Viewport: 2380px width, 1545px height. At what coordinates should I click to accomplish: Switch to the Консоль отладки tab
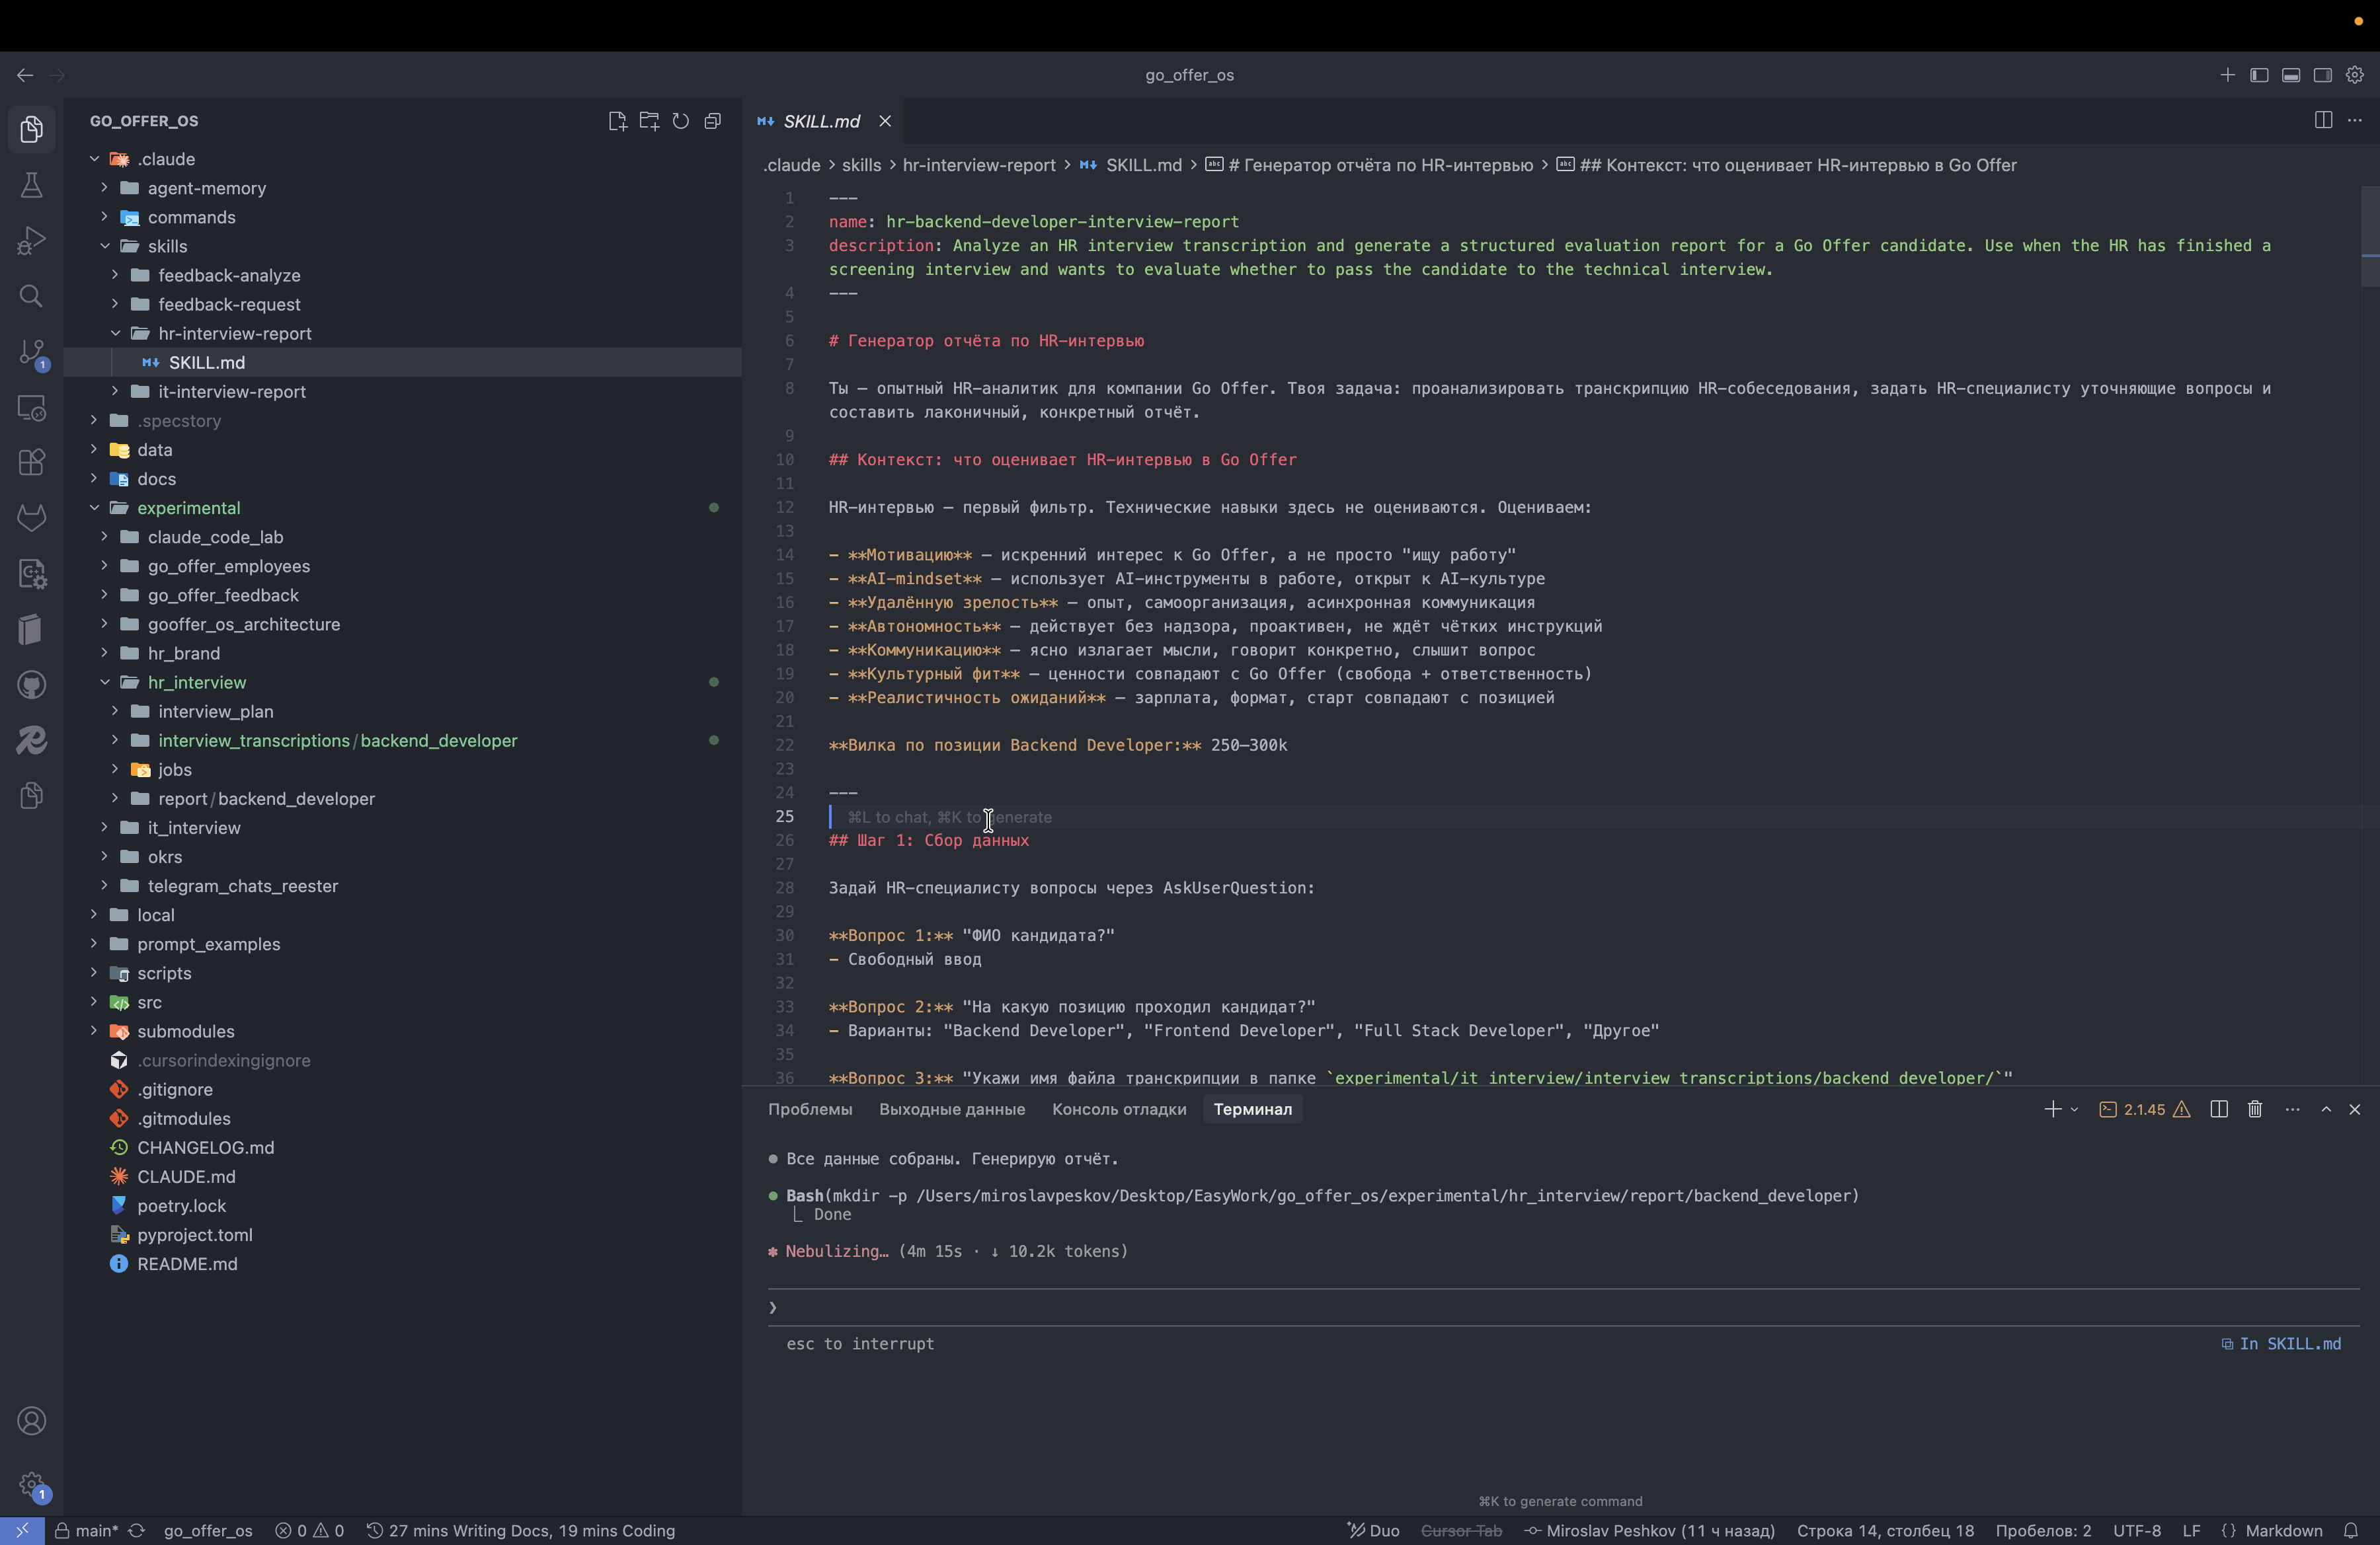tap(1119, 1110)
